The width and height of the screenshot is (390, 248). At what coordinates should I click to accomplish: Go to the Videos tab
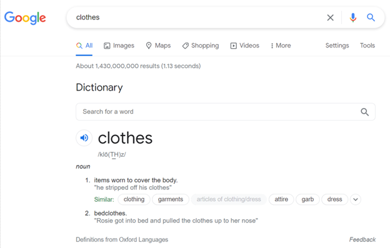245,46
